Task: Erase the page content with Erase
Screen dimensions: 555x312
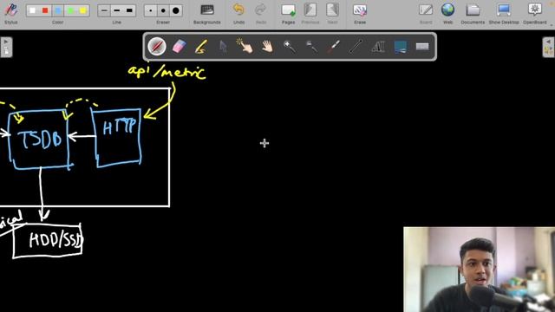Action: (x=360, y=14)
